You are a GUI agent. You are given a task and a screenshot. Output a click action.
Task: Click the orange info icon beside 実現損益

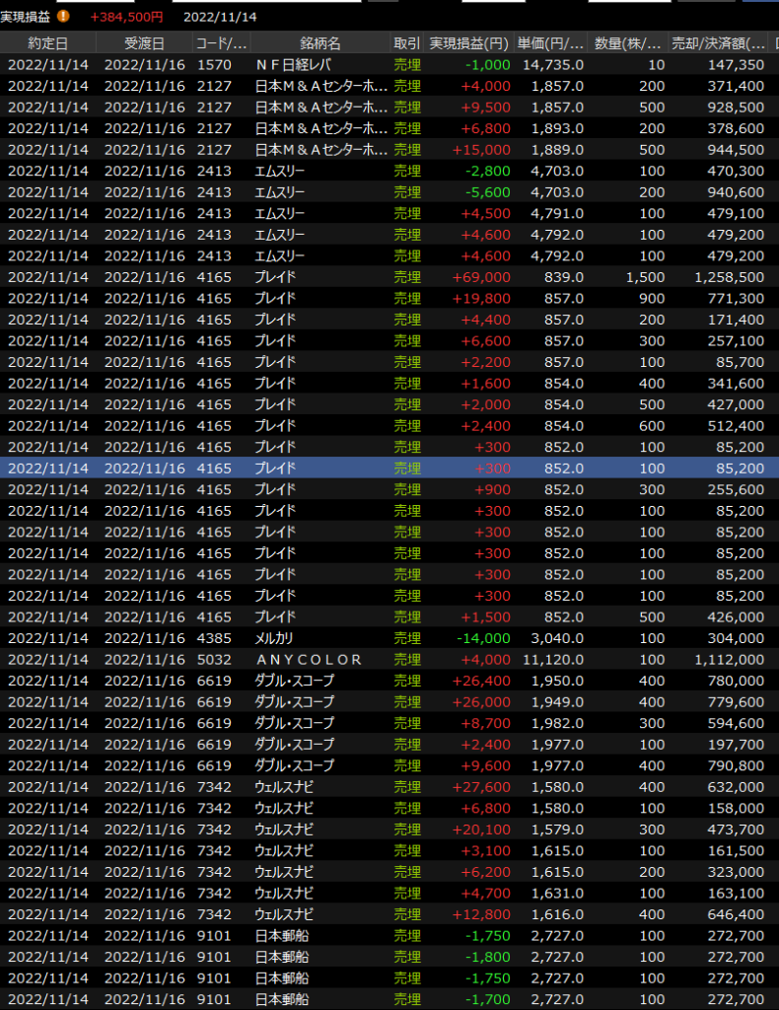63,17
